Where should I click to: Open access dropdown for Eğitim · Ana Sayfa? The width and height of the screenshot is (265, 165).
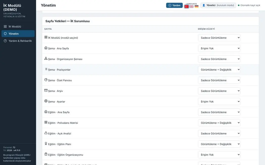[219, 112]
